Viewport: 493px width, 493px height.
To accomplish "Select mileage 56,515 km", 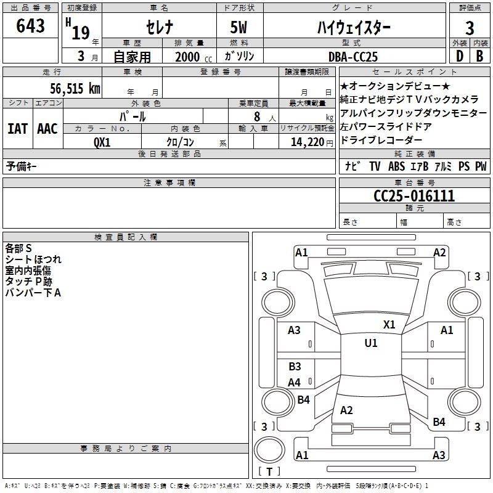I will (75, 89).
